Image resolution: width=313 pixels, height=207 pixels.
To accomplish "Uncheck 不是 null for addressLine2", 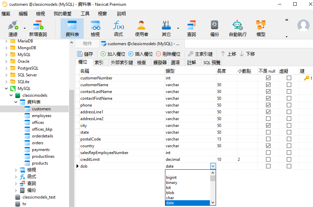I will [268, 118].
